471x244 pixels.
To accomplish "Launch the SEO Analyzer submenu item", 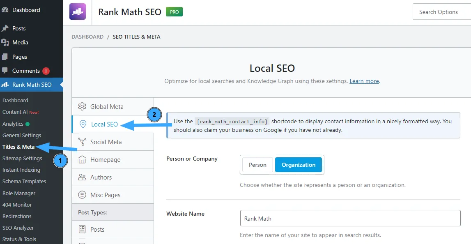I will [x=18, y=228].
